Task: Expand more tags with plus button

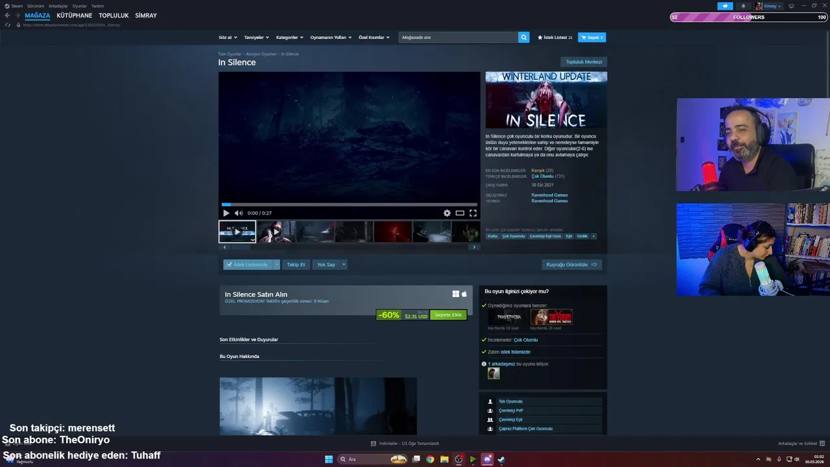Action: 593,236
